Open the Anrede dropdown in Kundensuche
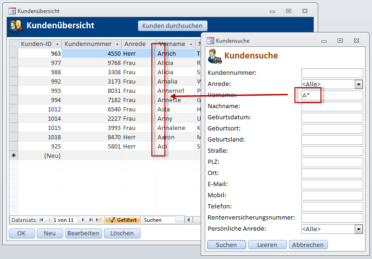The height and width of the screenshot is (259, 372). tap(359, 84)
